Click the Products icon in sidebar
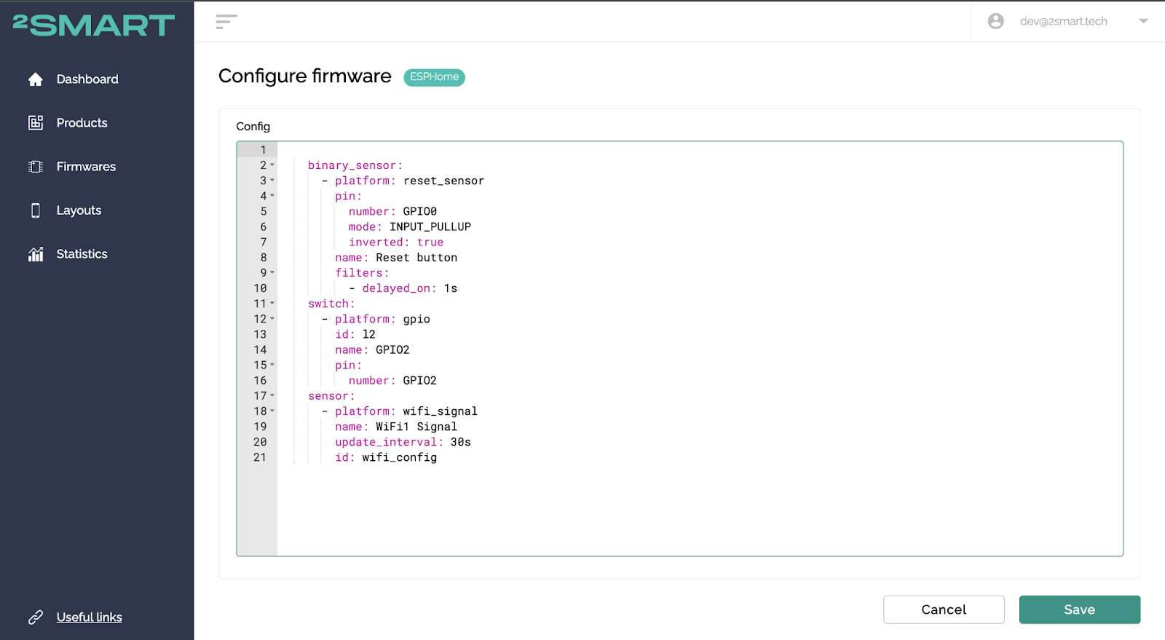The height and width of the screenshot is (640, 1165). coord(36,123)
